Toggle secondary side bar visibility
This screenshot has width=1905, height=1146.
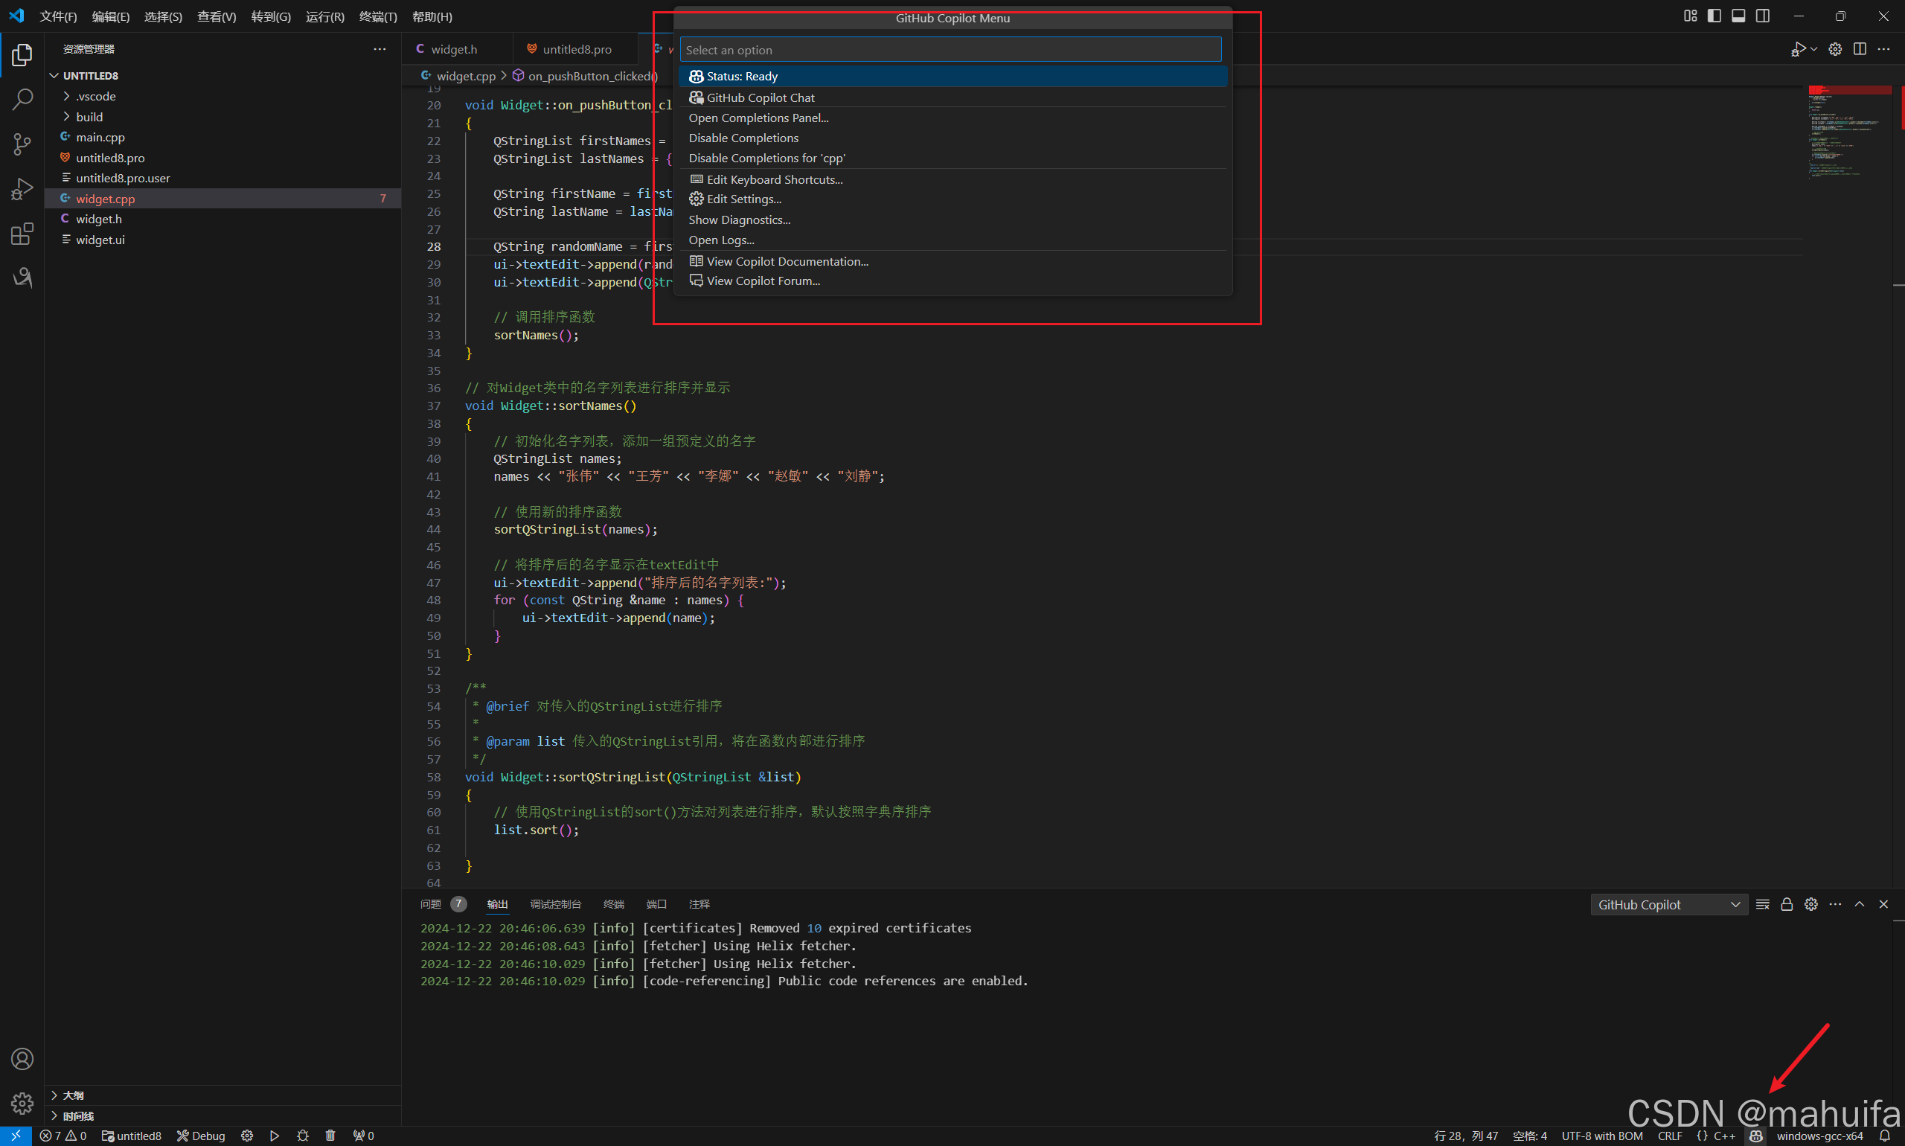click(1763, 16)
